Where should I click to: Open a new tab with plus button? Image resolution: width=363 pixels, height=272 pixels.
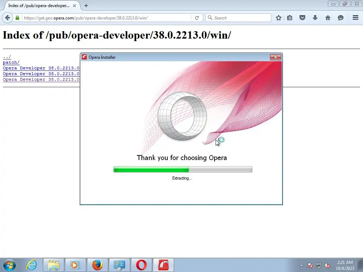[x=86, y=6]
